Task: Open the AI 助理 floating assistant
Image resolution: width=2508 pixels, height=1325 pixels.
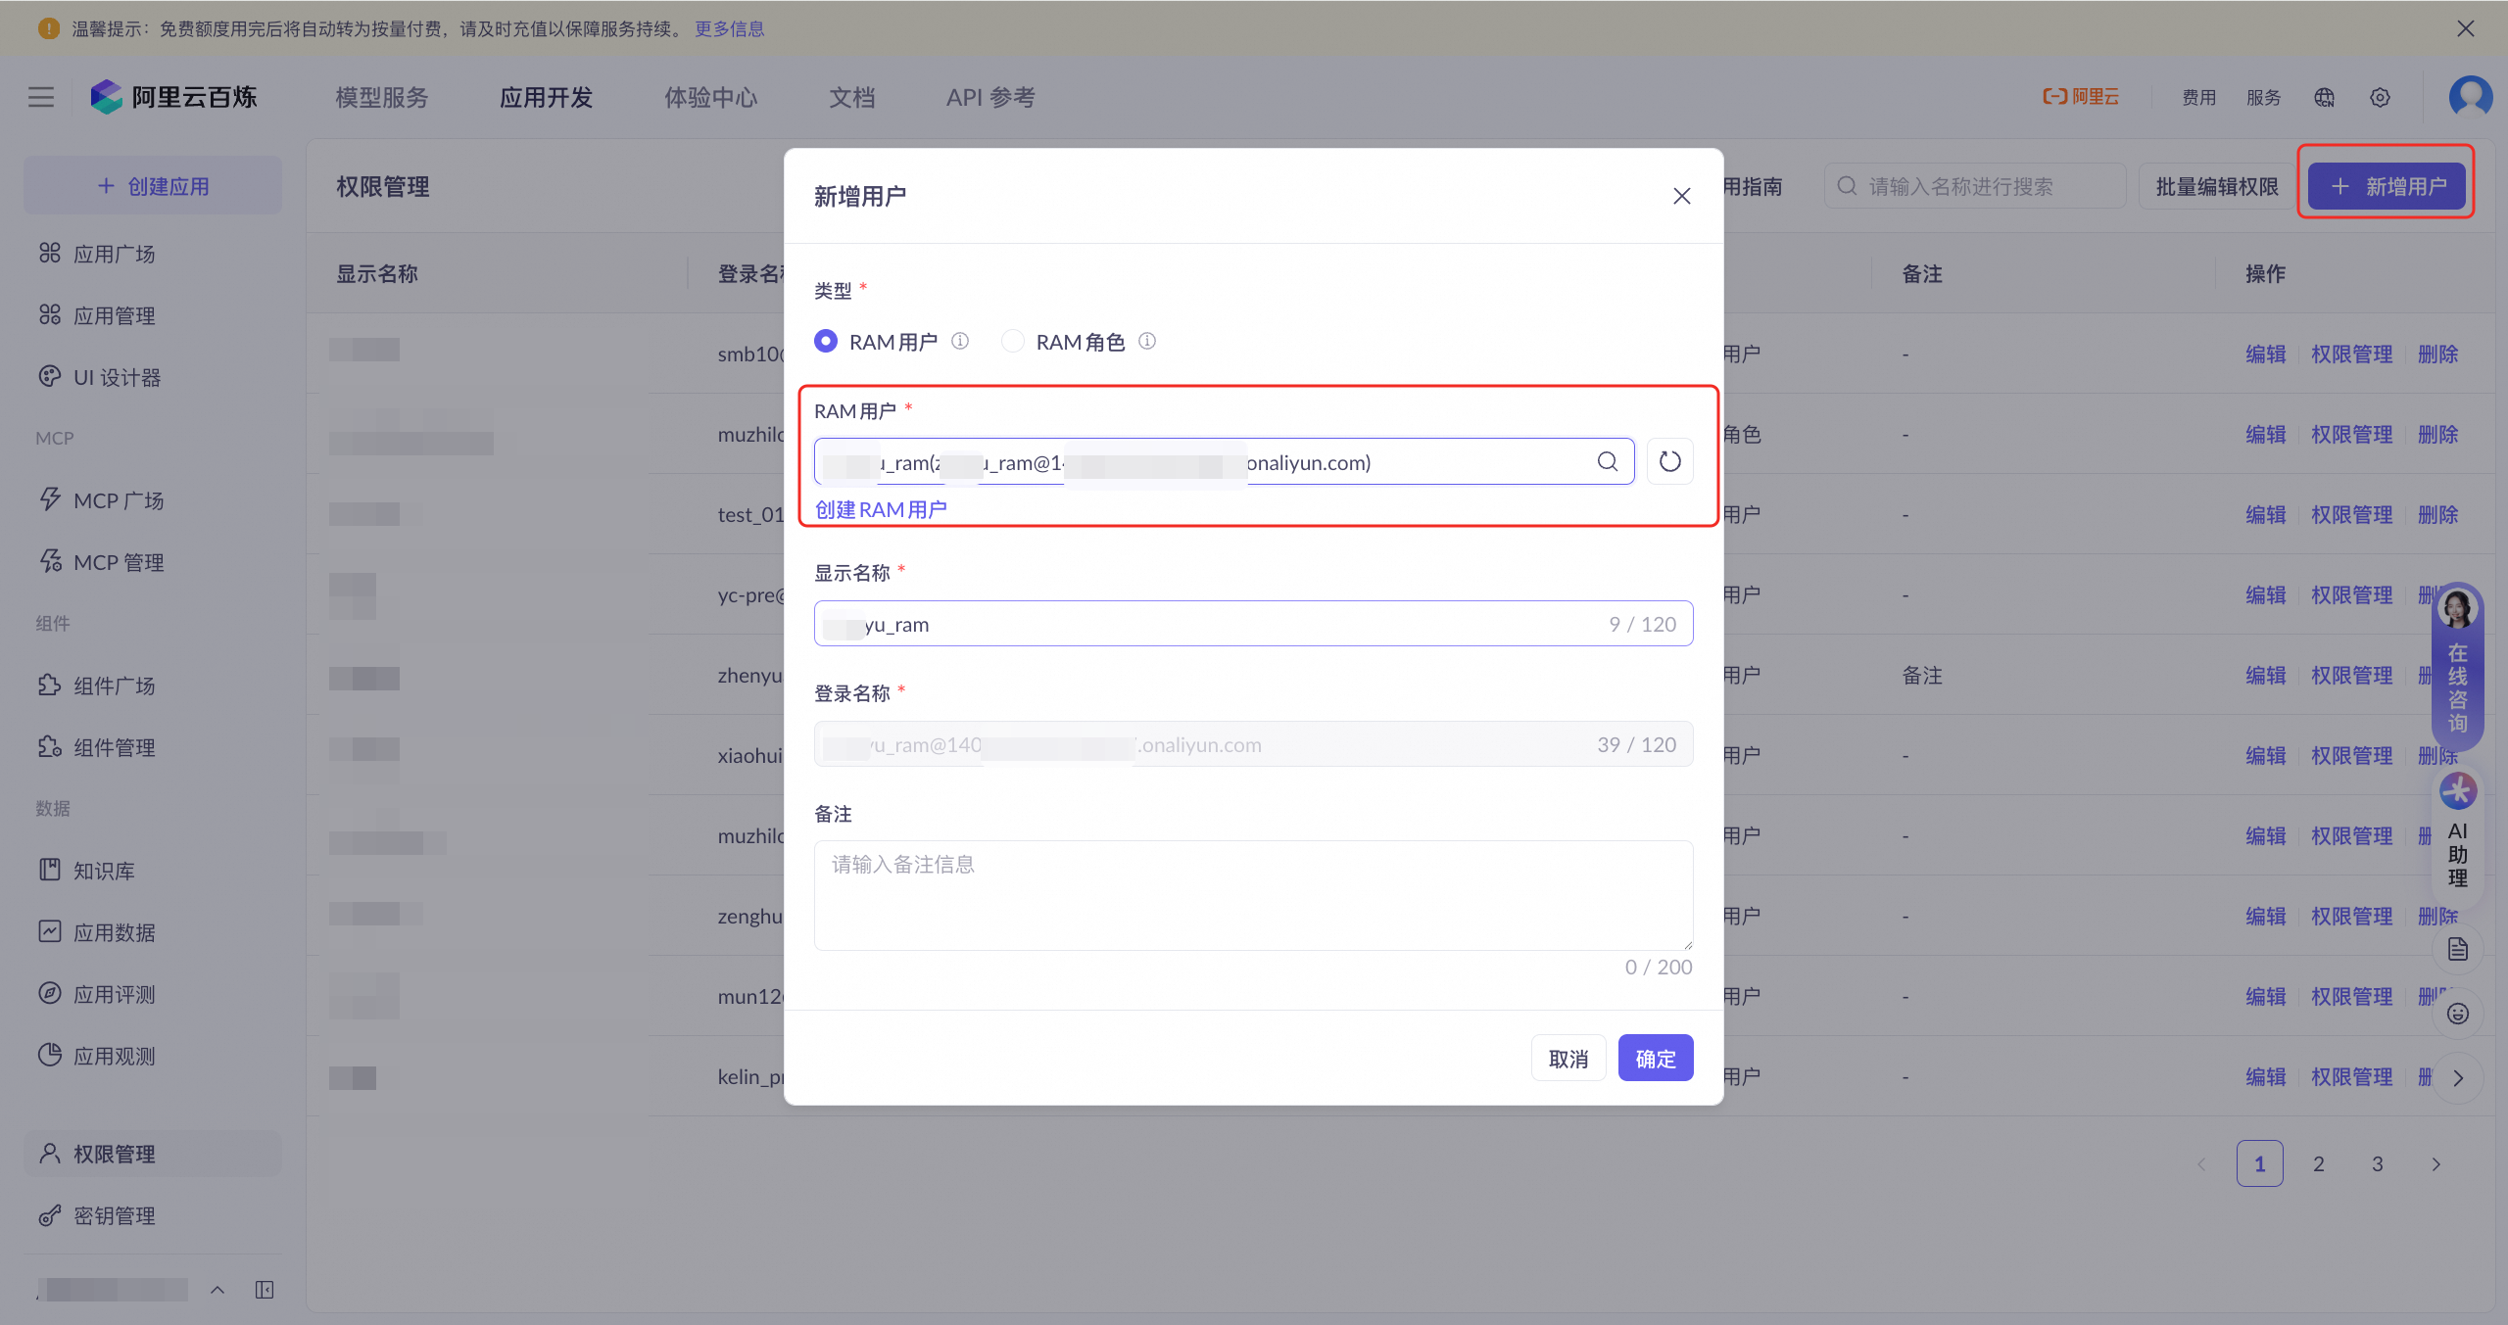Action: click(x=2457, y=832)
